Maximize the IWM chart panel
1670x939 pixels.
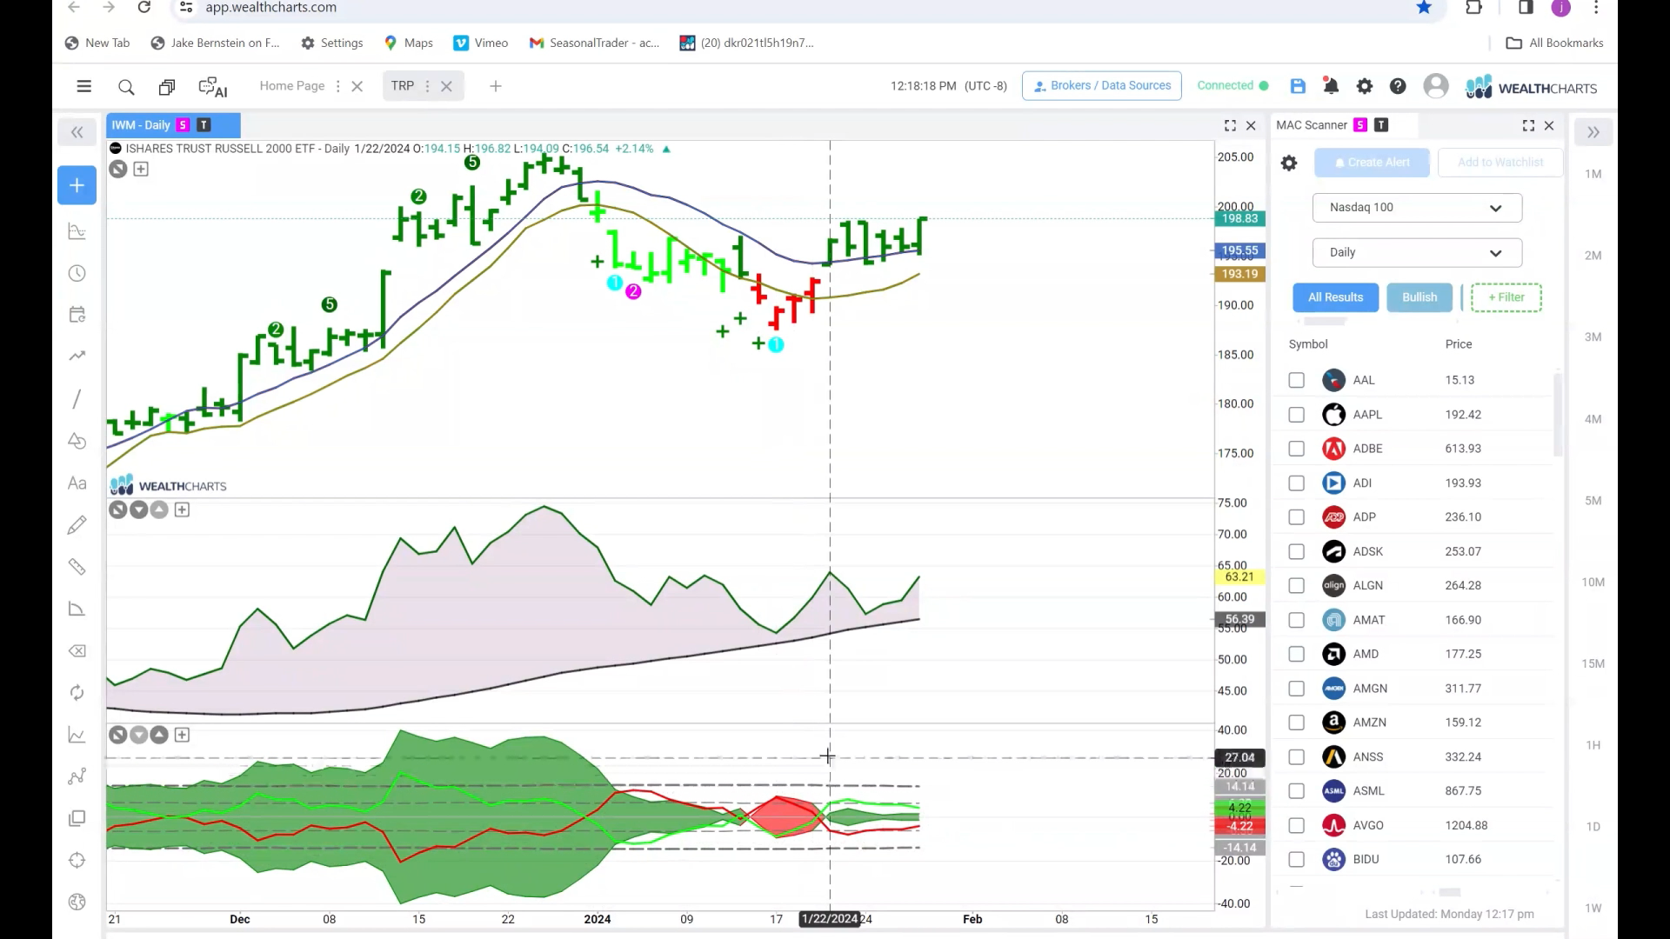[1230, 126]
